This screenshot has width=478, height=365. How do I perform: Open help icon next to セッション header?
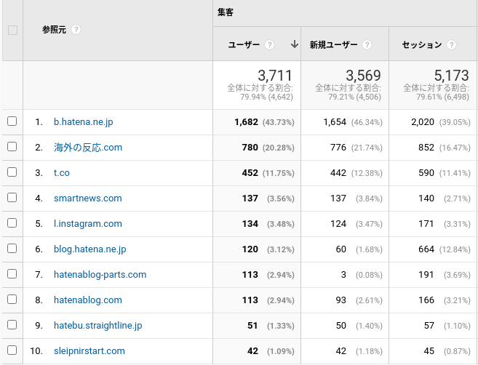tap(451, 45)
